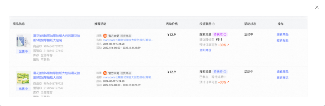This screenshot has height=106, width=325.
Task: Click 活动中 status in the 待扶持 row
Action: [249, 72]
